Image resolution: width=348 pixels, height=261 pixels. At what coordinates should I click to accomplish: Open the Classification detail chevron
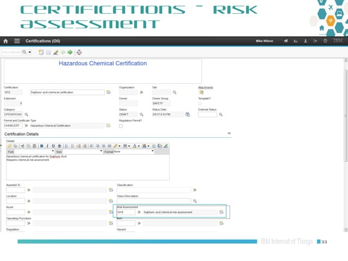[195, 190]
